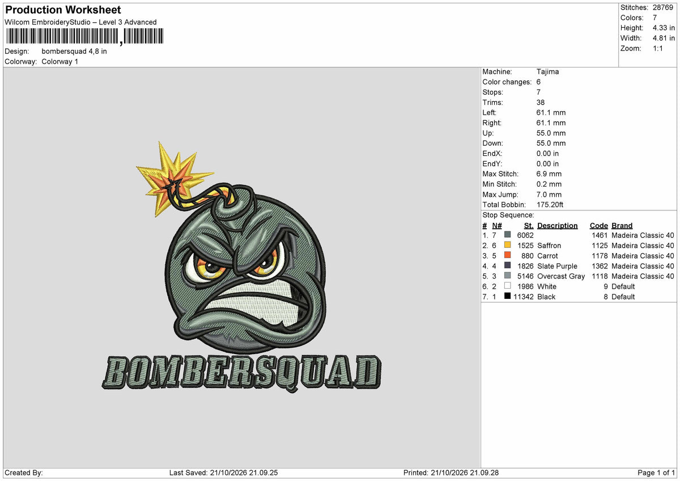The height and width of the screenshot is (481, 680).
Task: Select the dark green swatch for code 1461
Action: pos(508,235)
